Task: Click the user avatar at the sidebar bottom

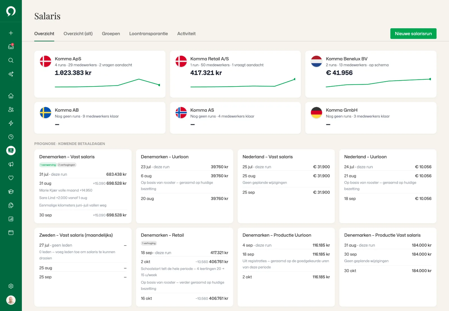Action: click(x=11, y=300)
